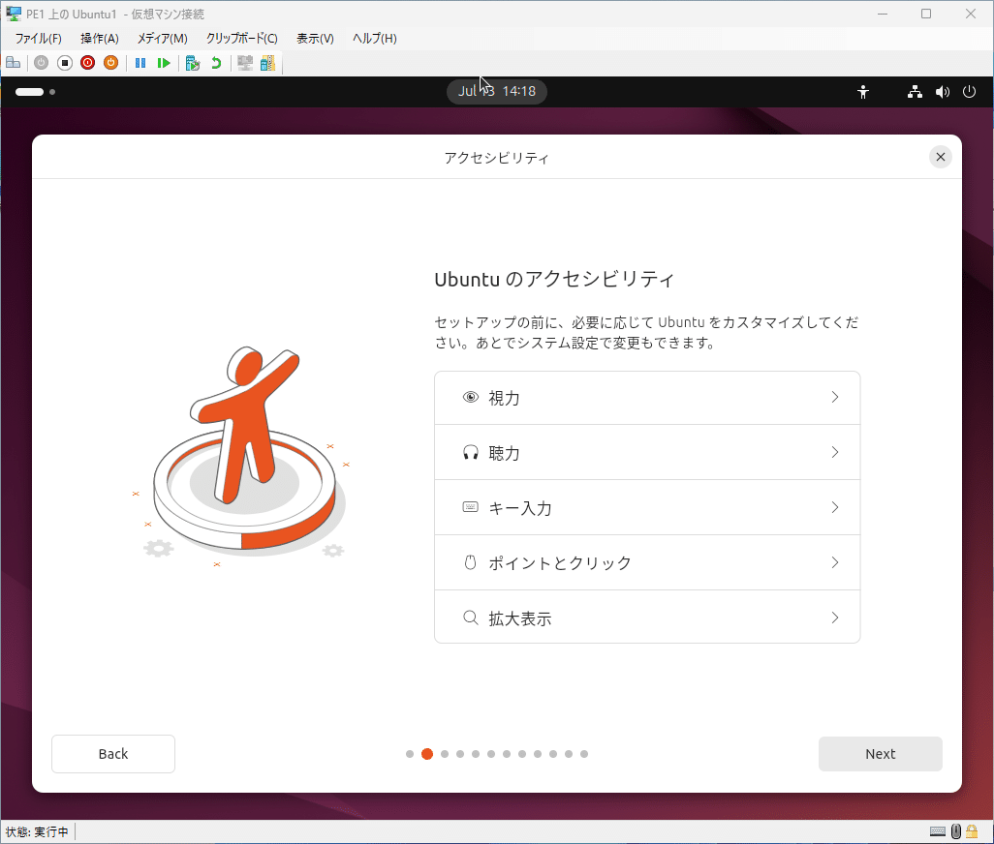Close the installer with the X button

tap(941, 157)
